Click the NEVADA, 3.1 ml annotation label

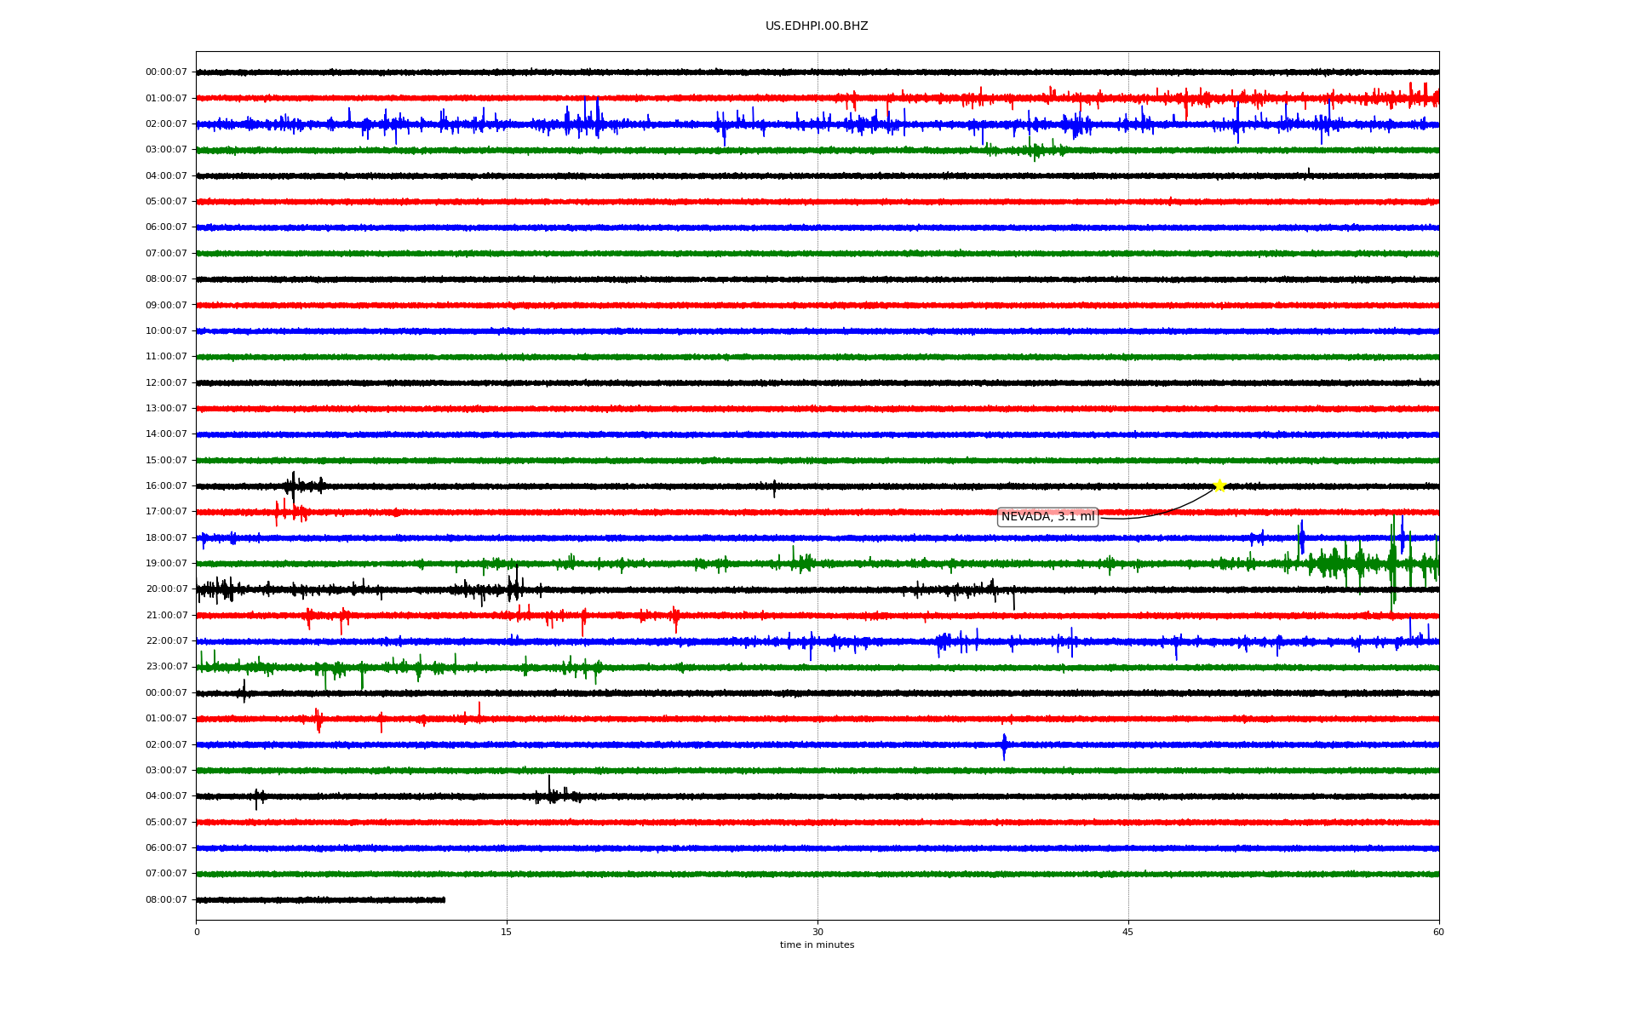point(1047,517)
